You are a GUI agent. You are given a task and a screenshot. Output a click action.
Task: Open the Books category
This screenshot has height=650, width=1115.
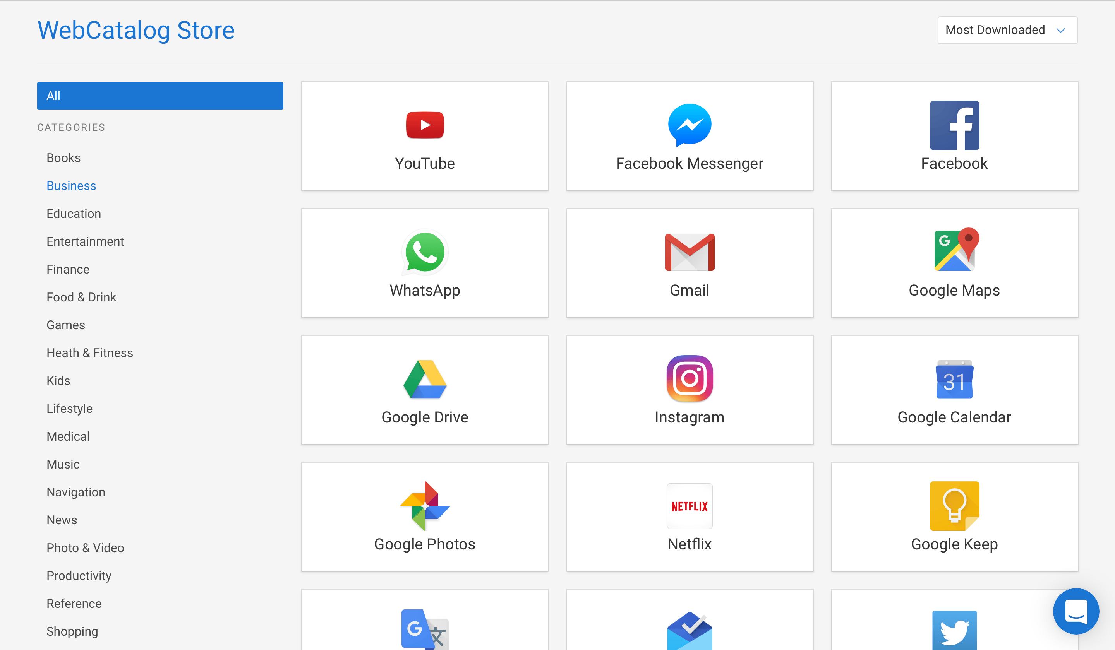64,158
